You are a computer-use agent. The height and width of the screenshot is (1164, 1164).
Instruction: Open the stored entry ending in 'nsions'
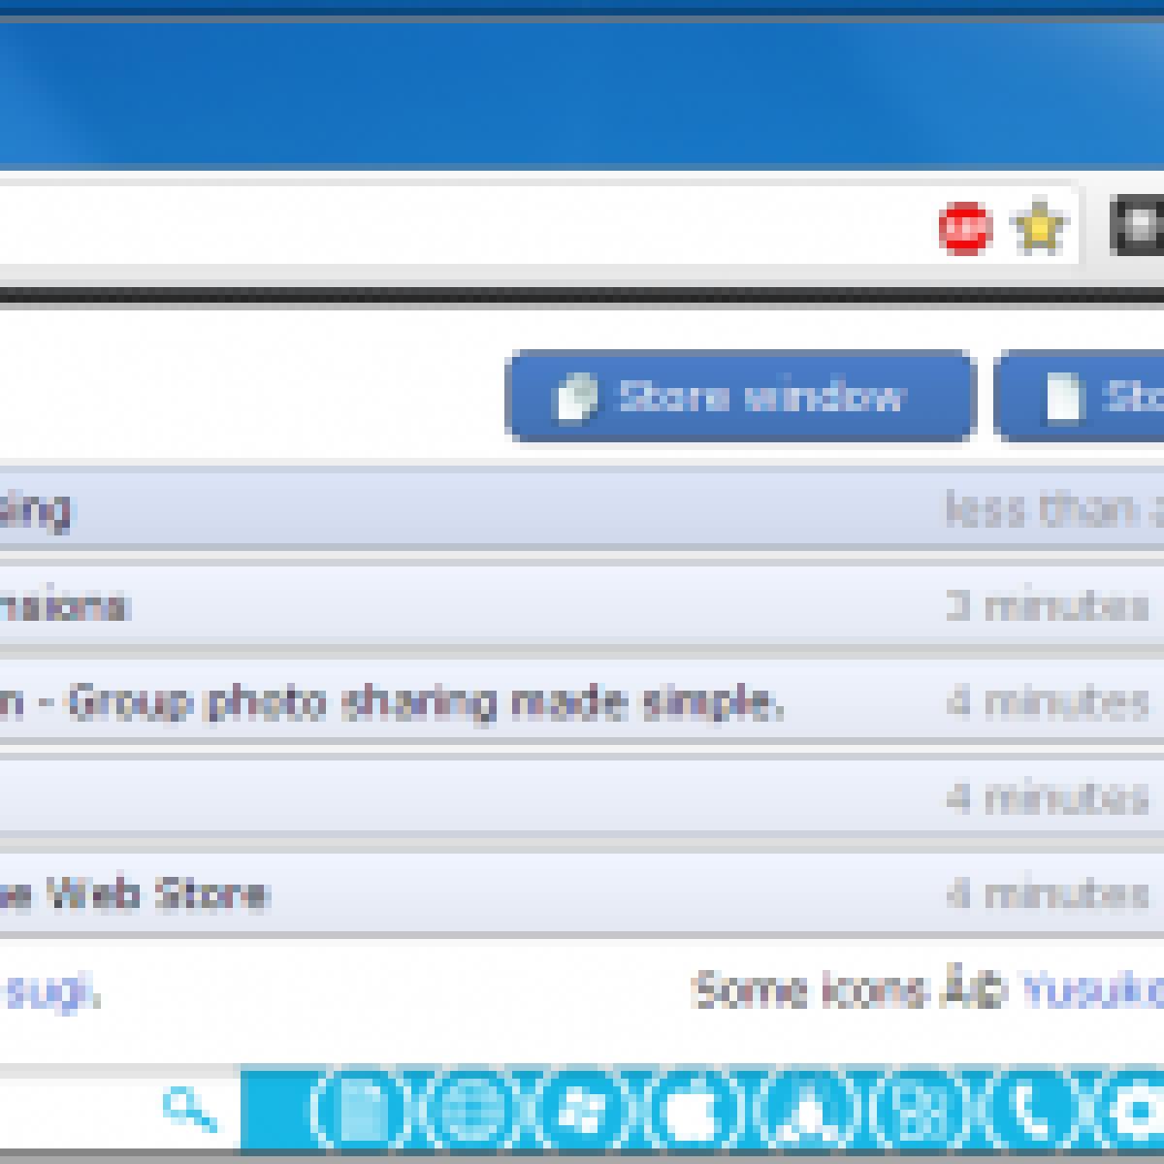point(582,605)
